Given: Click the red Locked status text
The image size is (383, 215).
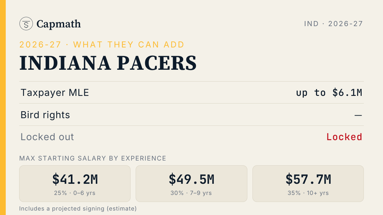Looking at the screenshot, I should click(344, 137).
